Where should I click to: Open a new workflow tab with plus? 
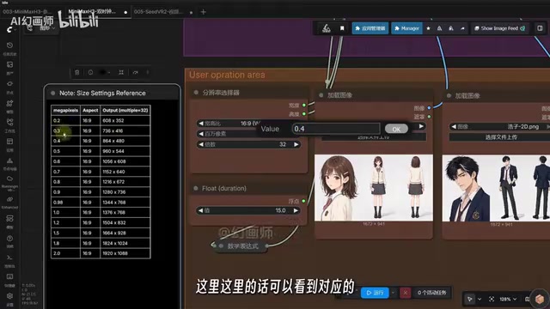[203, 12]
